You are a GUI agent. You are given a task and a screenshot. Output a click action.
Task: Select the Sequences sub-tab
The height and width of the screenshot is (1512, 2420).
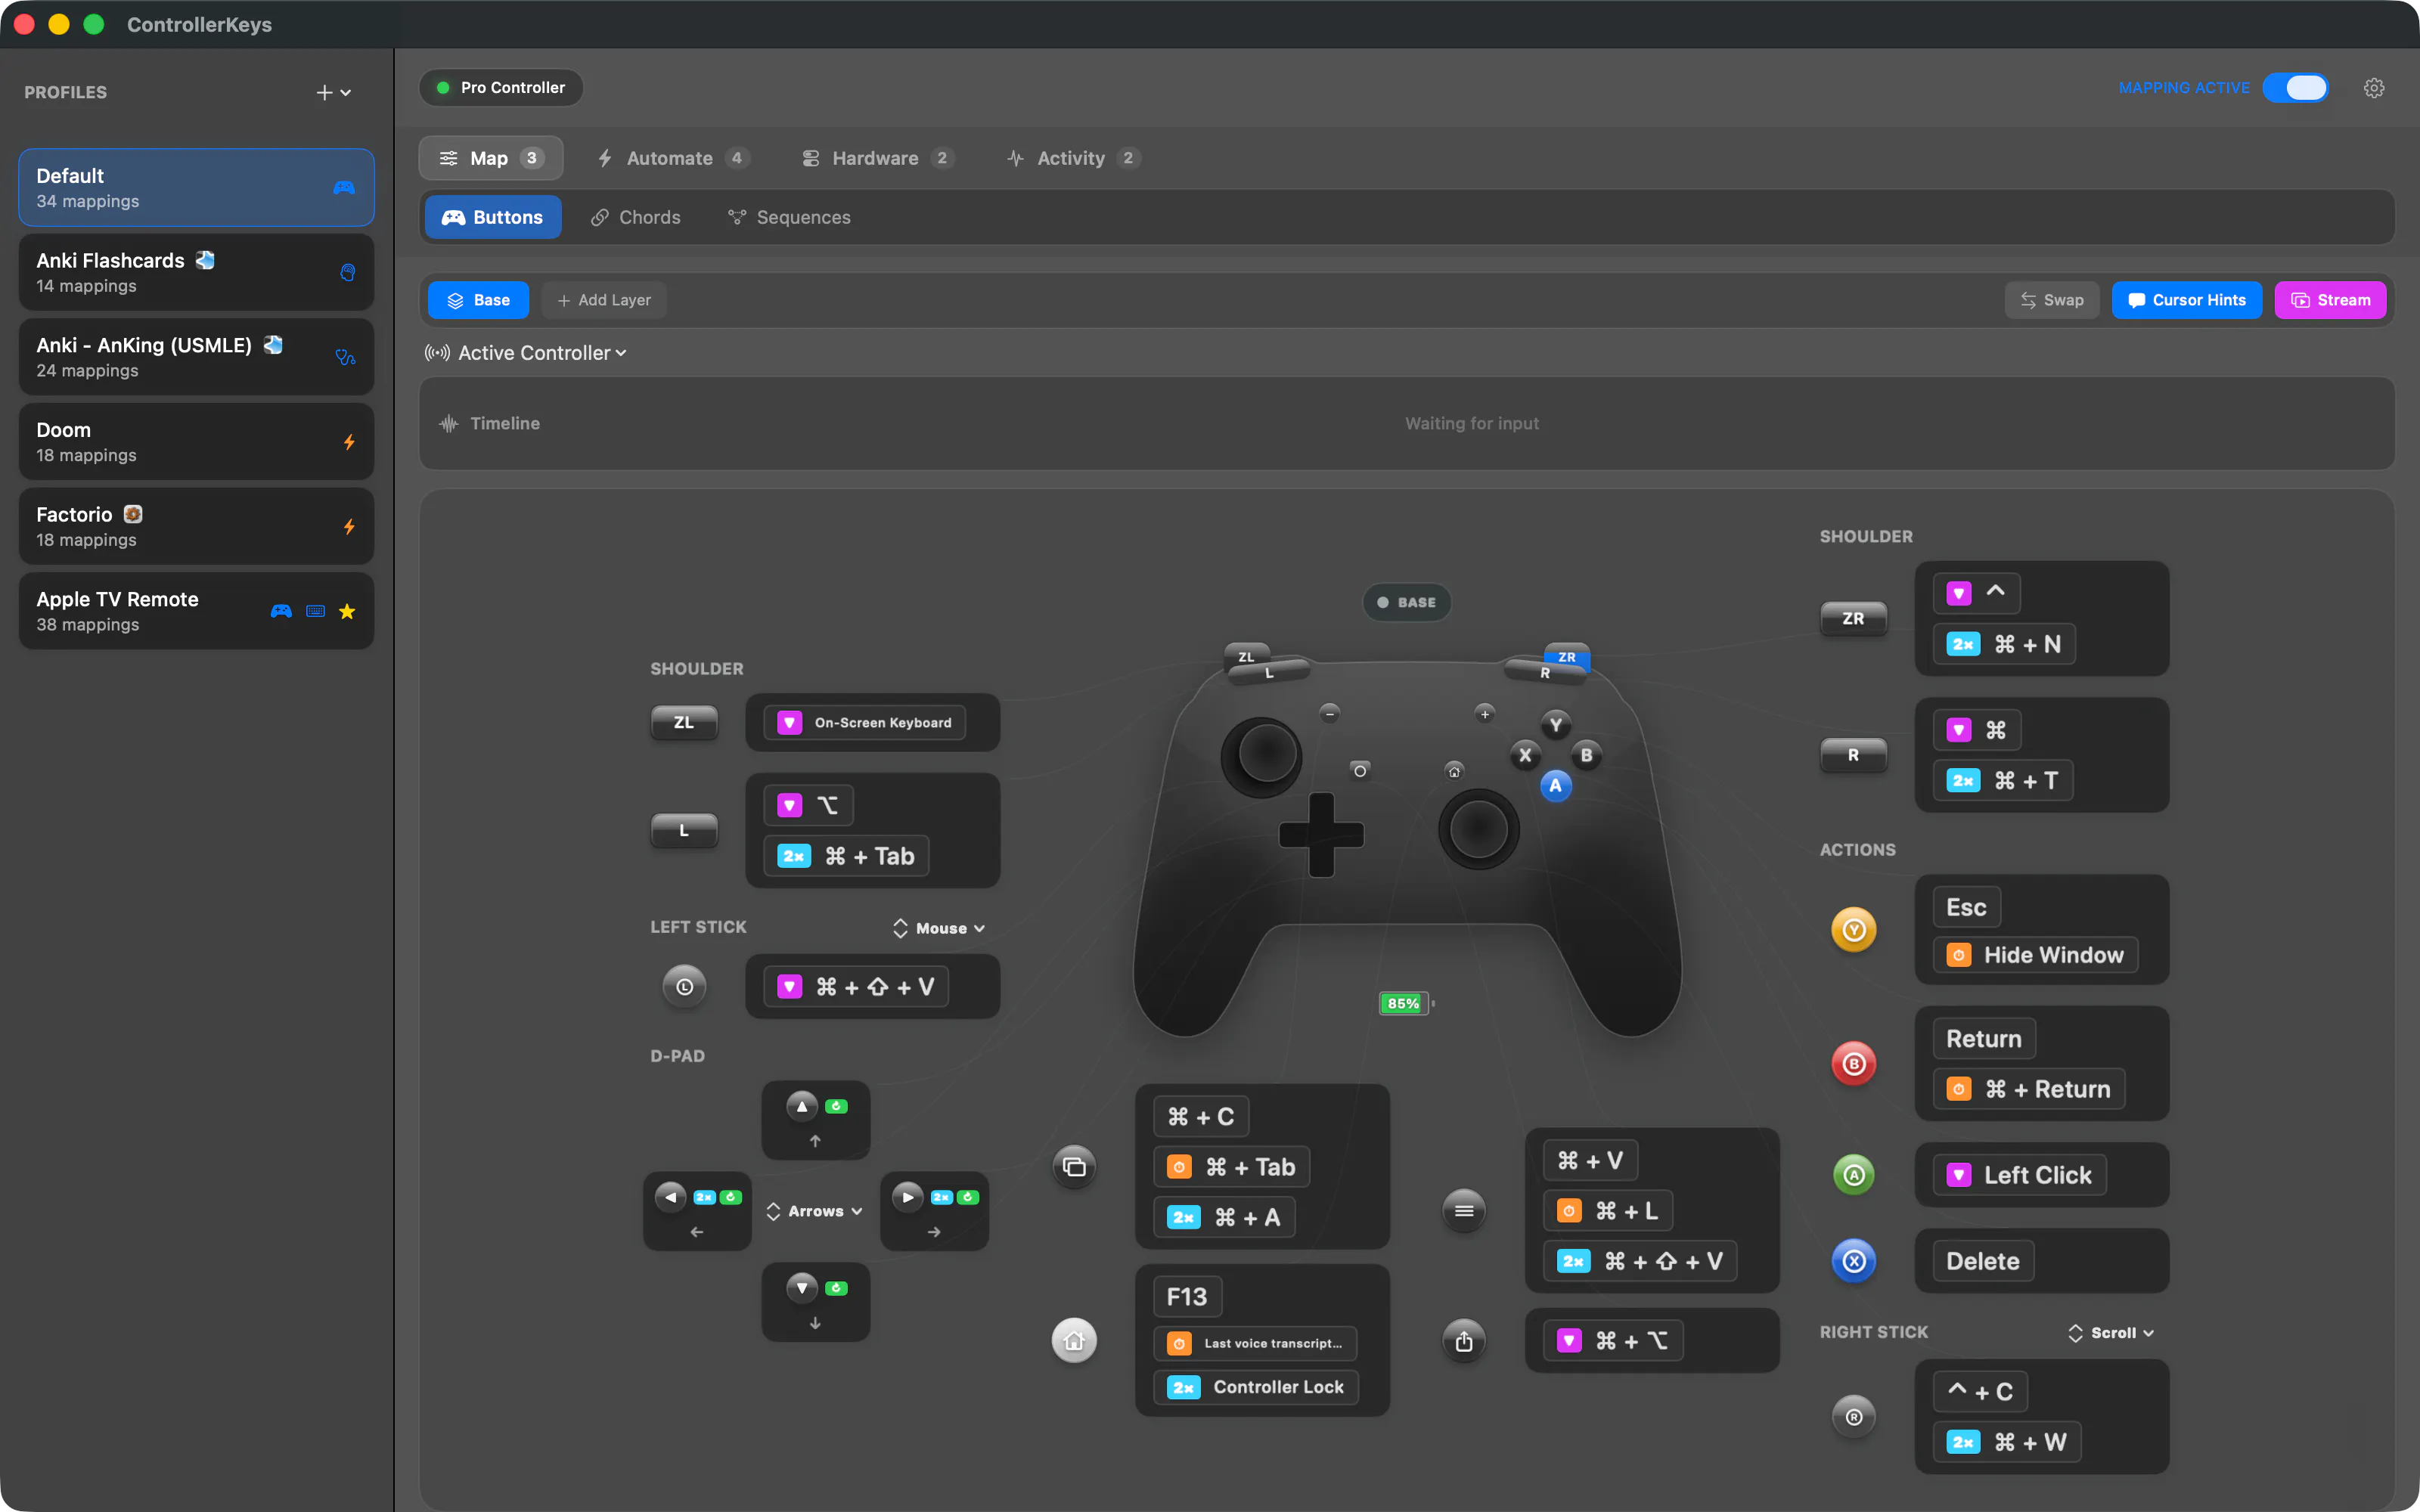click(x=789, y=217)
